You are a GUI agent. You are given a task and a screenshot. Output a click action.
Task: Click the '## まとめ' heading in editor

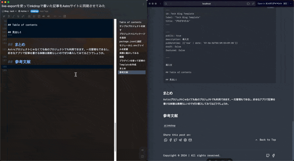[17, 44]
